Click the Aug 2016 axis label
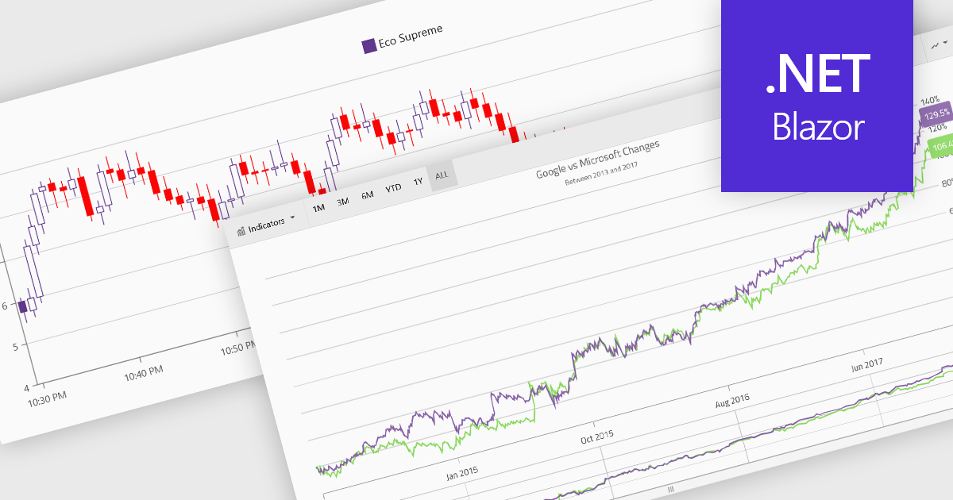This screenshot has width=953, height=500. point(732,401)
